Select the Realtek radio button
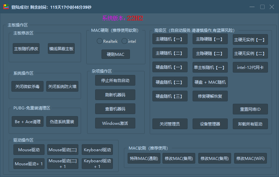 pyautogui.click(x=100, y=41)
